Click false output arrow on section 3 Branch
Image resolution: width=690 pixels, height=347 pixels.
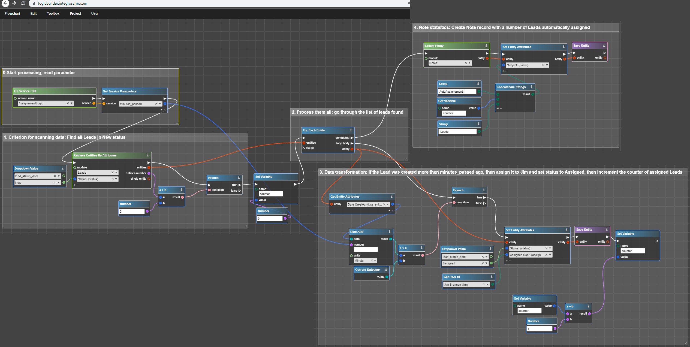[484, 203]
